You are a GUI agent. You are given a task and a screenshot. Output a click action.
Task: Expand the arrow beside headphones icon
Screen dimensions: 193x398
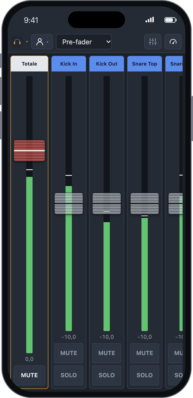pyautogui.click(x=27, y=42)
